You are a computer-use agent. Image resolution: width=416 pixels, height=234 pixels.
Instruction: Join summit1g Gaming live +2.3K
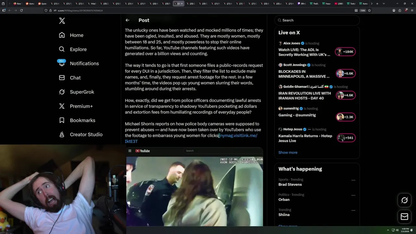coord(345,117)
